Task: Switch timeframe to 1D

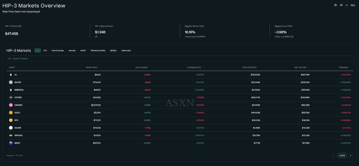Action: tap(336, 5)
